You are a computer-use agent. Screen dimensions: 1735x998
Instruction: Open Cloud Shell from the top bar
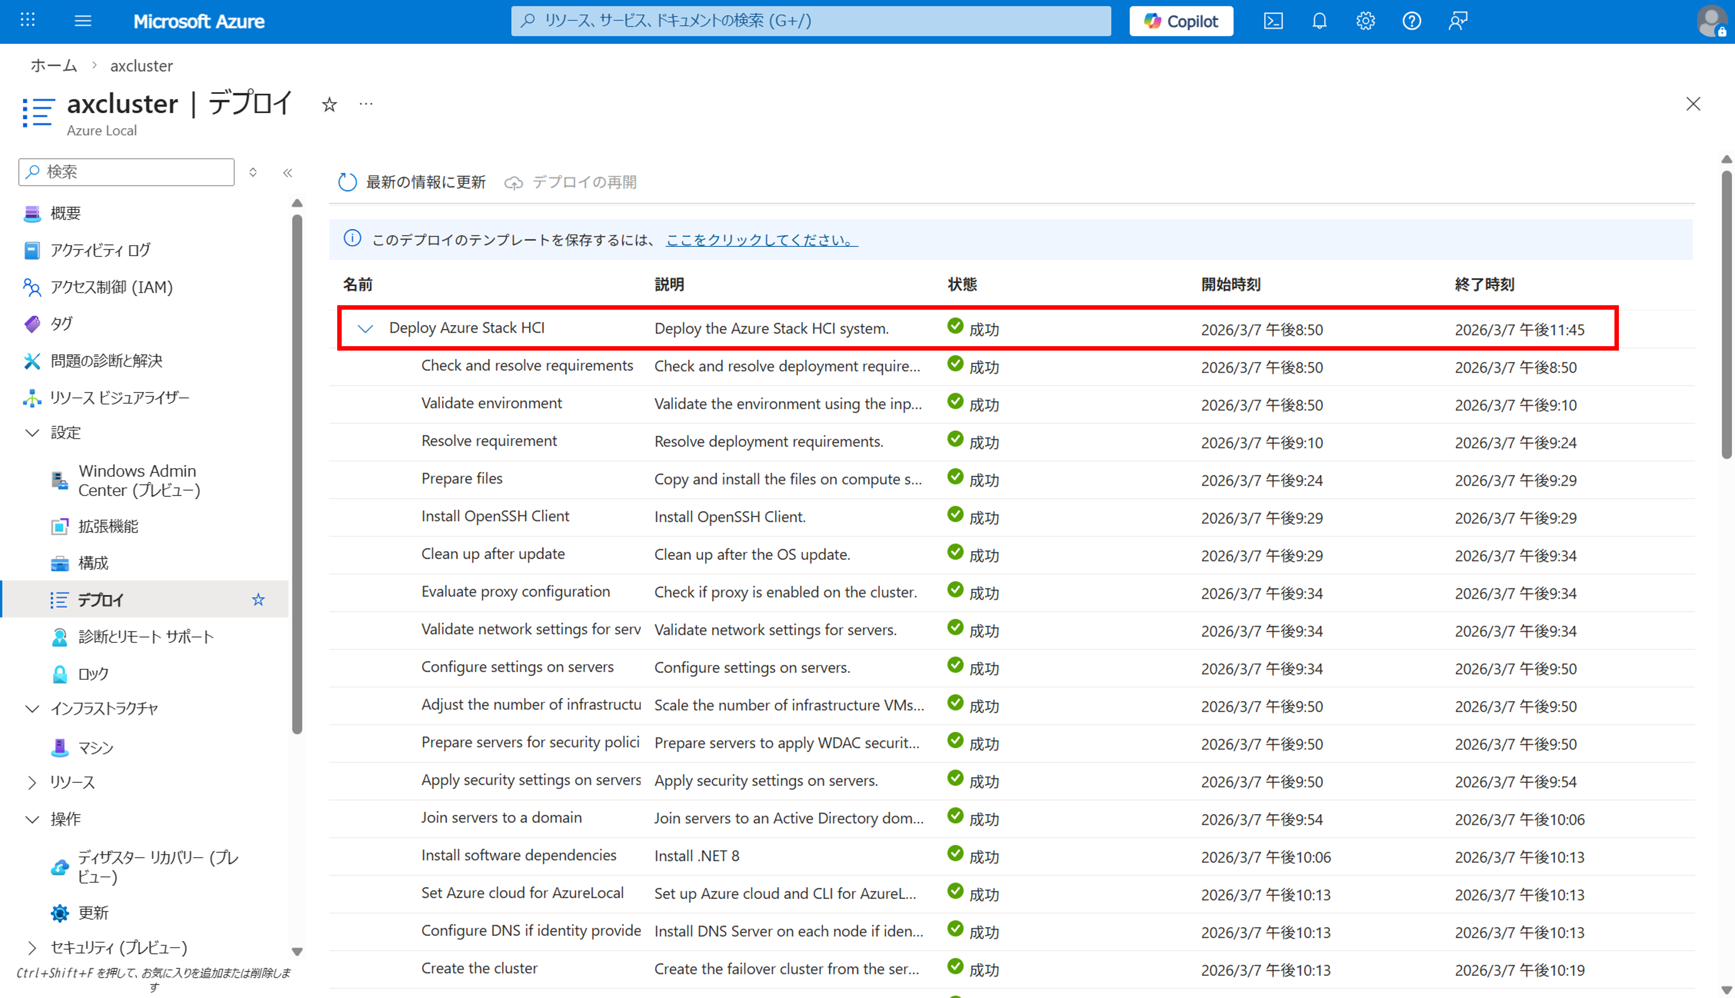[x=1272, y=21]
